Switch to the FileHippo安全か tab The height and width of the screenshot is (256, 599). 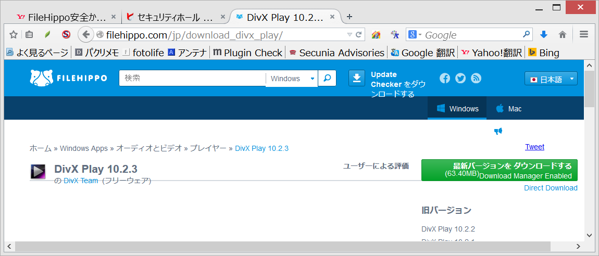[66, 17]
